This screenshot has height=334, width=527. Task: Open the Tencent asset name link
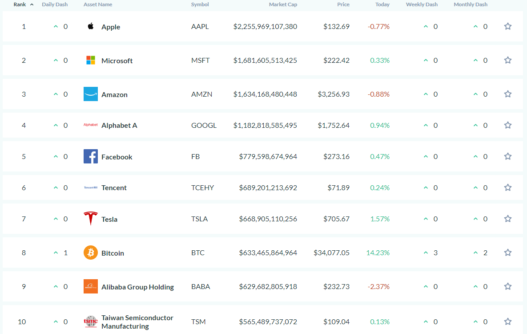[114, 188]
